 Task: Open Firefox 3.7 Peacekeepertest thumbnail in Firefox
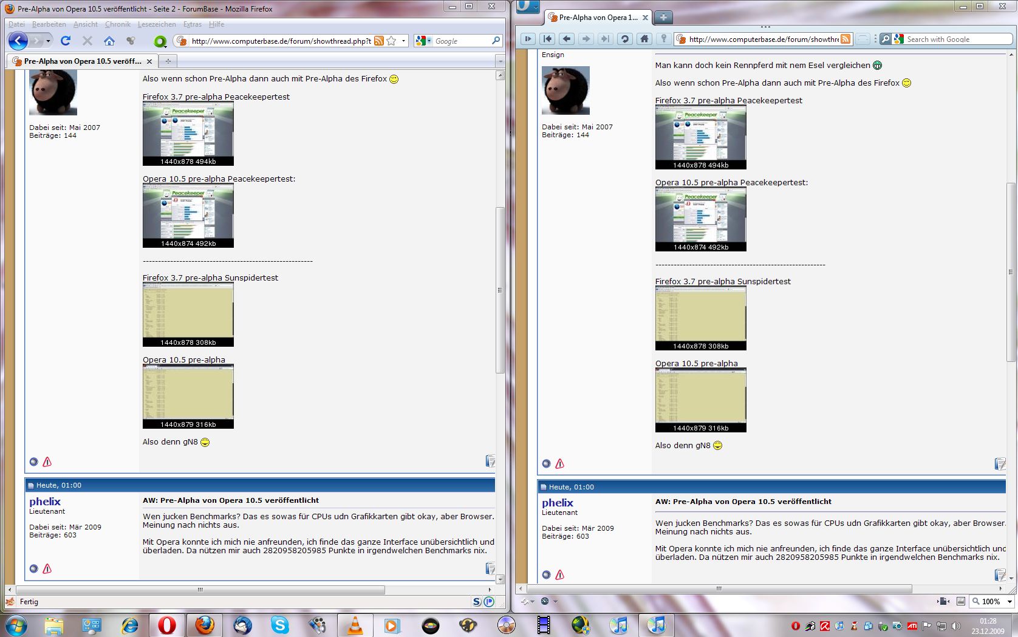coord(188,134)
